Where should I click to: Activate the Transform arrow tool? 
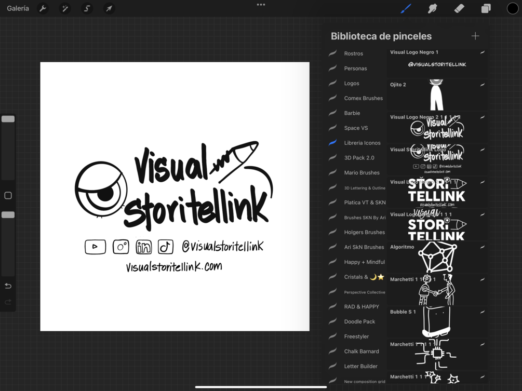pyautogui.click(x=109, y=8)
